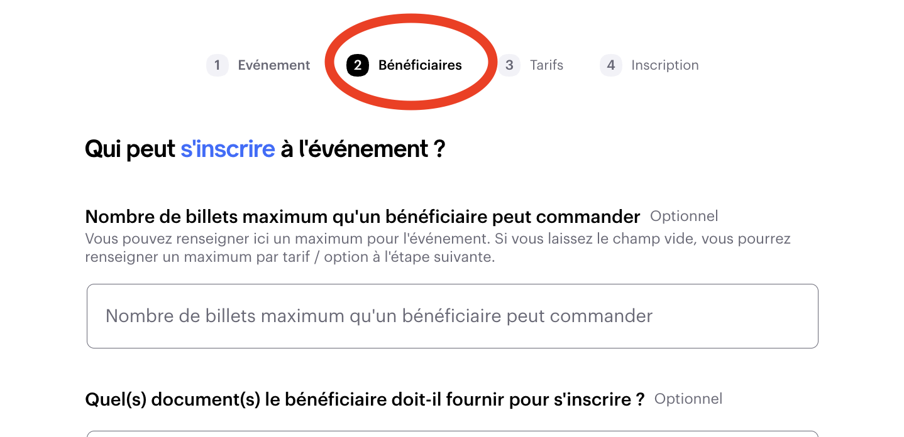
Task: Jump to the Tarifs step
Action: point(546,65)
